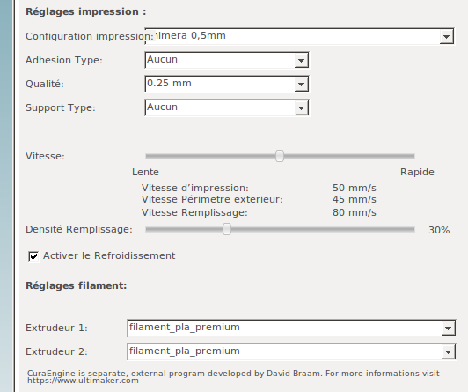Click the Vitesse slider handle
Image resolution: width=468 pixels, height=392 pixels.
coord(280,156)
